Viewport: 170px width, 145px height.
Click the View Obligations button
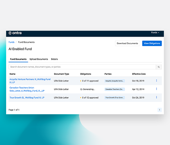pos(152,43)
